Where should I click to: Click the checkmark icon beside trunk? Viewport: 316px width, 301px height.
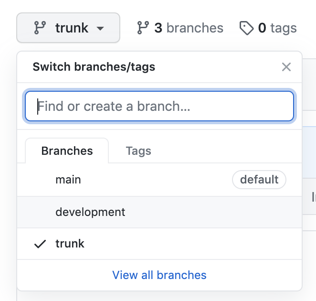(40, 244)
